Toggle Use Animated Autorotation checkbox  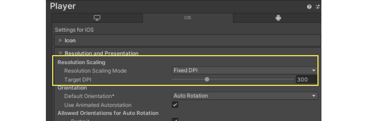(x=175, y=105)
